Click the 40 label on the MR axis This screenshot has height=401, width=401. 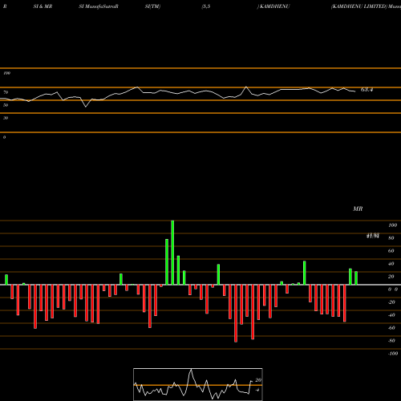(x=391, y=264)
